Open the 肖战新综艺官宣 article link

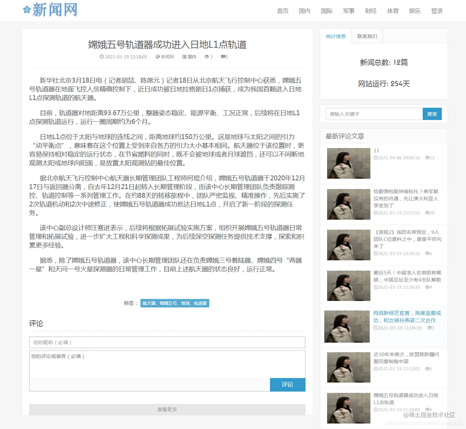click(x=407, y=317)
